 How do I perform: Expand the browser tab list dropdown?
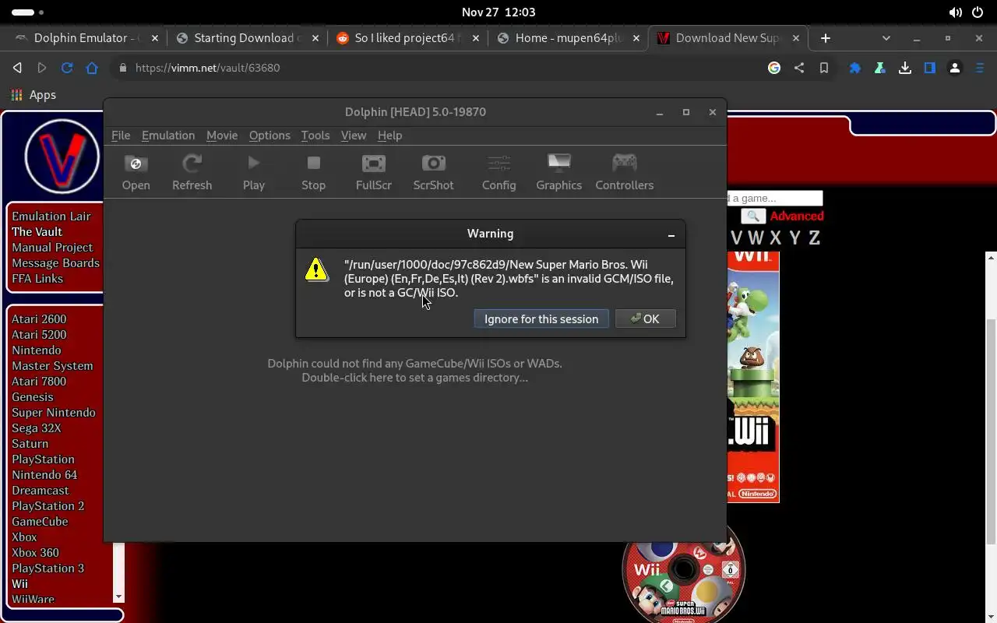[x=886, y=38]
